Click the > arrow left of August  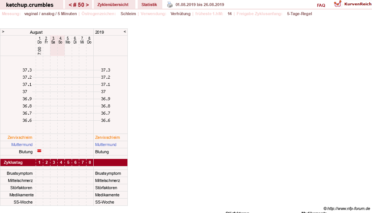pos(3,31)
